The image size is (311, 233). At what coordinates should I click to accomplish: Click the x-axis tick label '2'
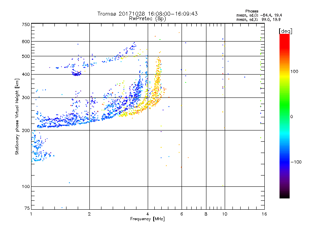89,214
